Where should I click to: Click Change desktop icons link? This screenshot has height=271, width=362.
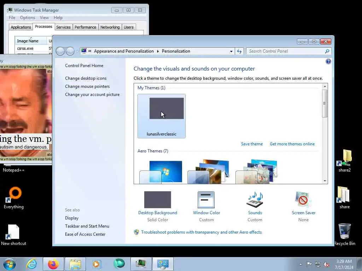point(86,78)
